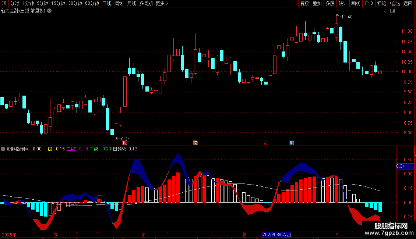This screenshot has height=239, width=416.
Task: Open the 多周期 multi-period view
Action: click(x=146, y=3)
